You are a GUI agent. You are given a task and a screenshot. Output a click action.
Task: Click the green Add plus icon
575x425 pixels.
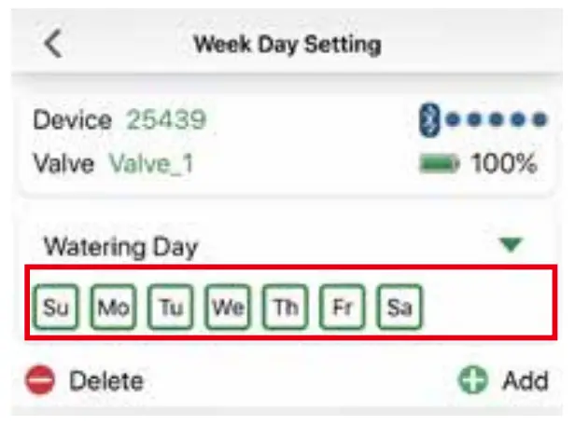click(473, 380)
